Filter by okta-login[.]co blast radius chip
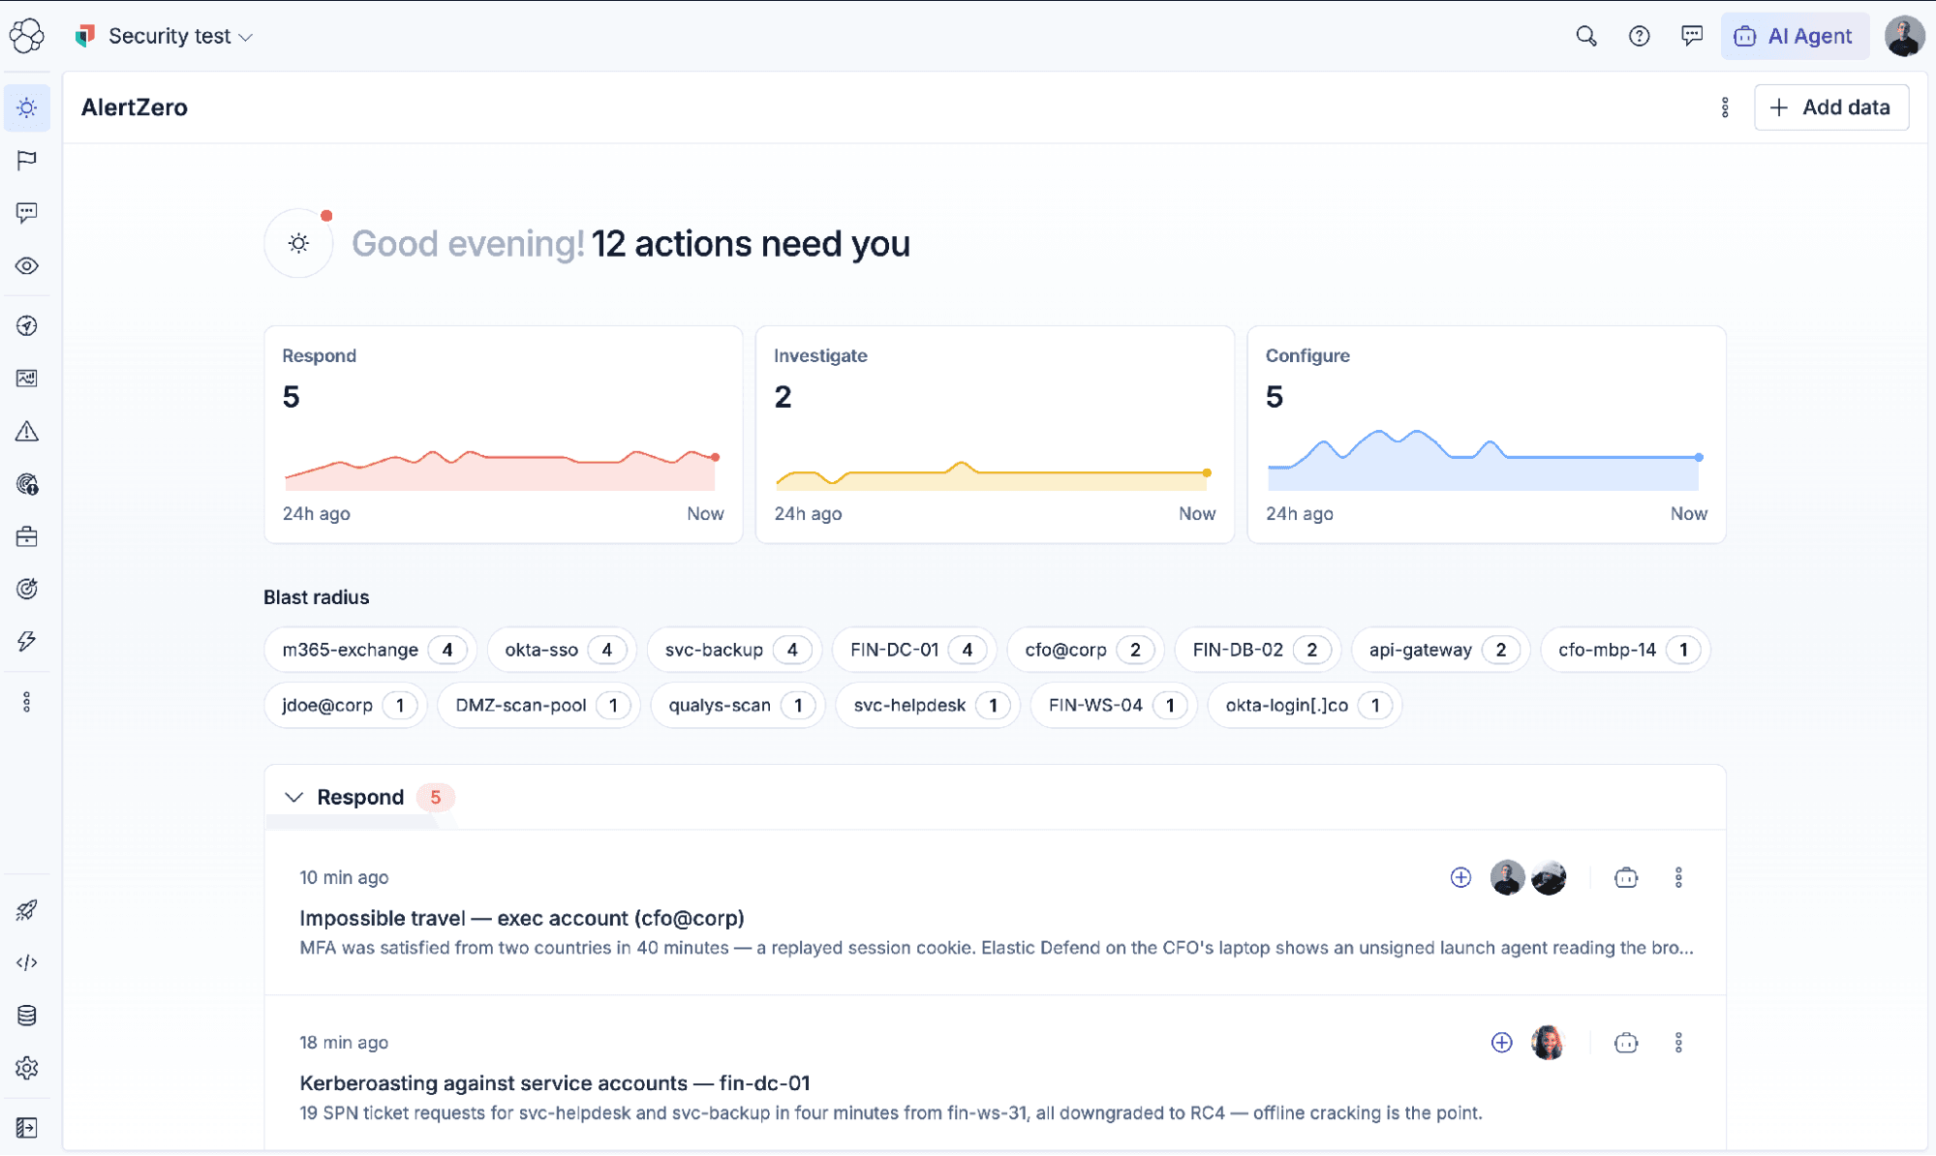Image resolution: width=1936 pixels, height=1156 pixels. coord(1305,705)
